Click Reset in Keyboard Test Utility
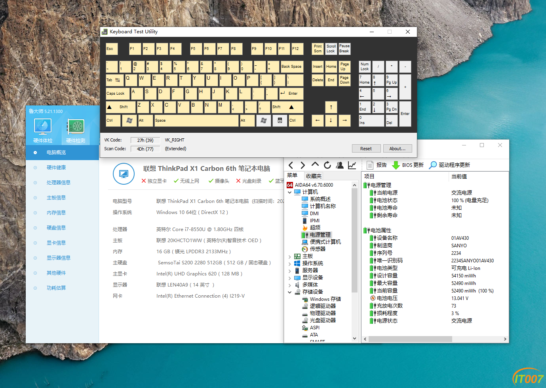This screenshot has height=388, width=546. tap(366, 149)
